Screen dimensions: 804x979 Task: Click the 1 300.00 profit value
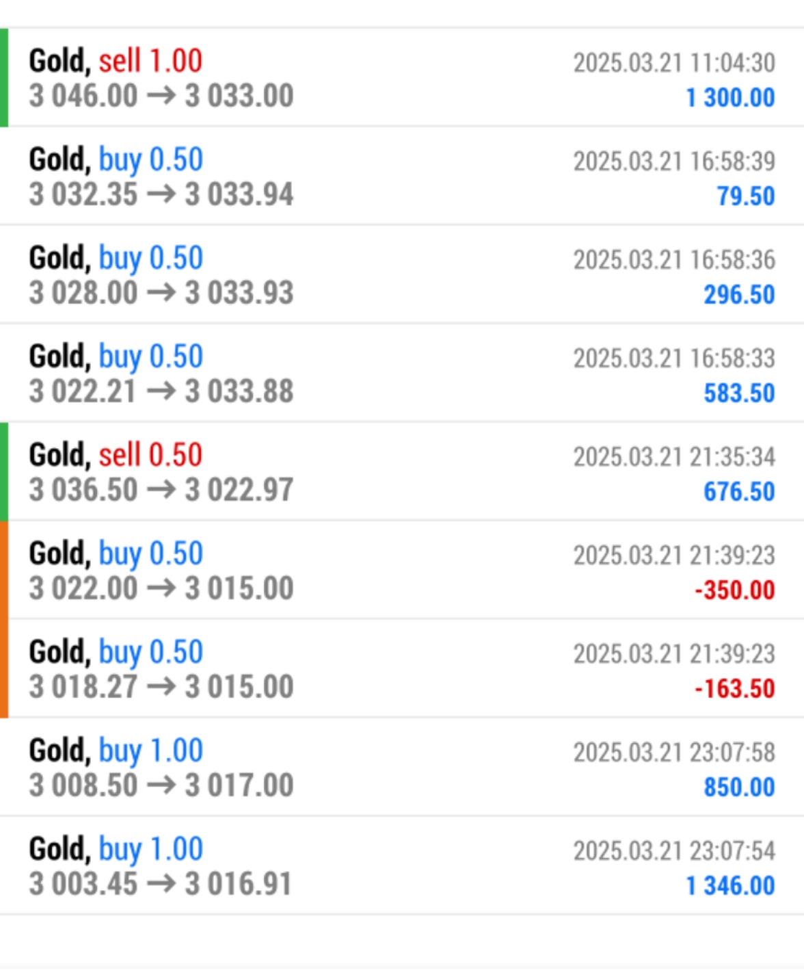click(x=730, y=98)
